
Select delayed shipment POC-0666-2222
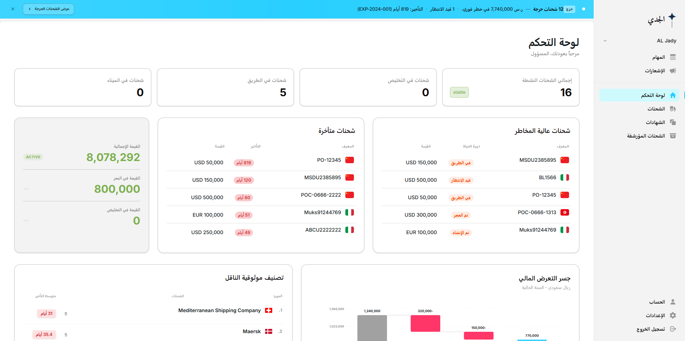[x=260, y=197]
